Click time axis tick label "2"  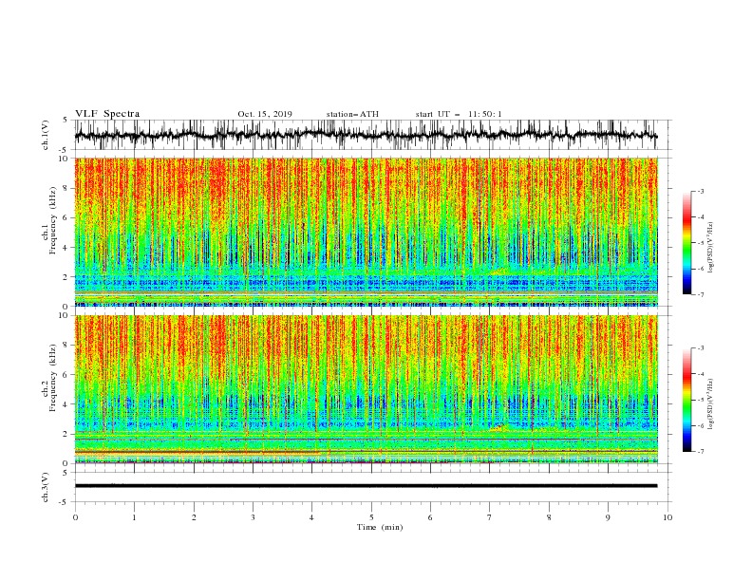point(194,517)
